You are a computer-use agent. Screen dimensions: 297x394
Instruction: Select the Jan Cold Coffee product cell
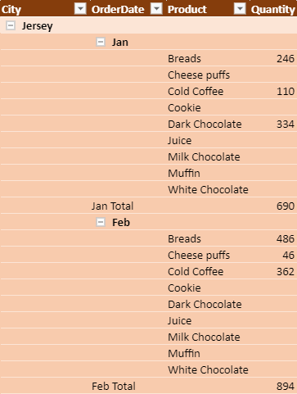tap(196, 92)
